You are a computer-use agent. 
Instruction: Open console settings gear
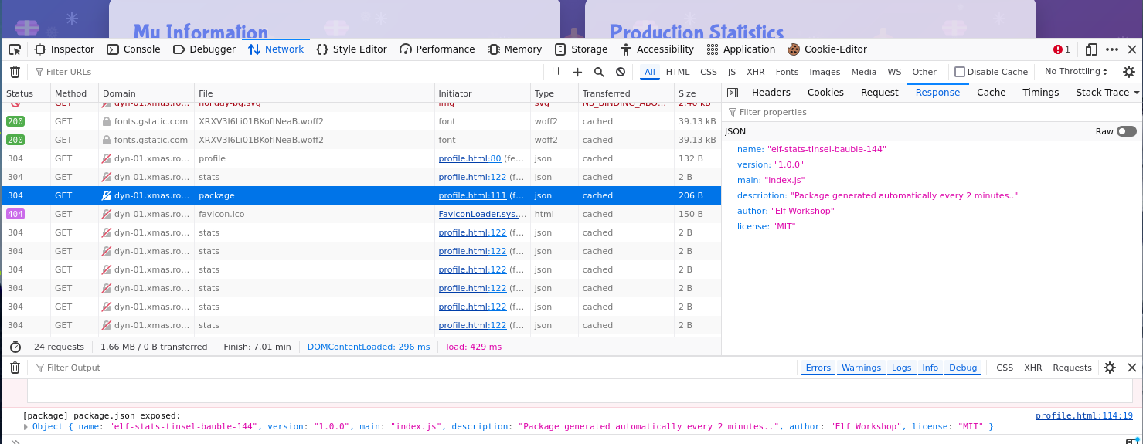pyautogui.click(x=1110, y=368)
